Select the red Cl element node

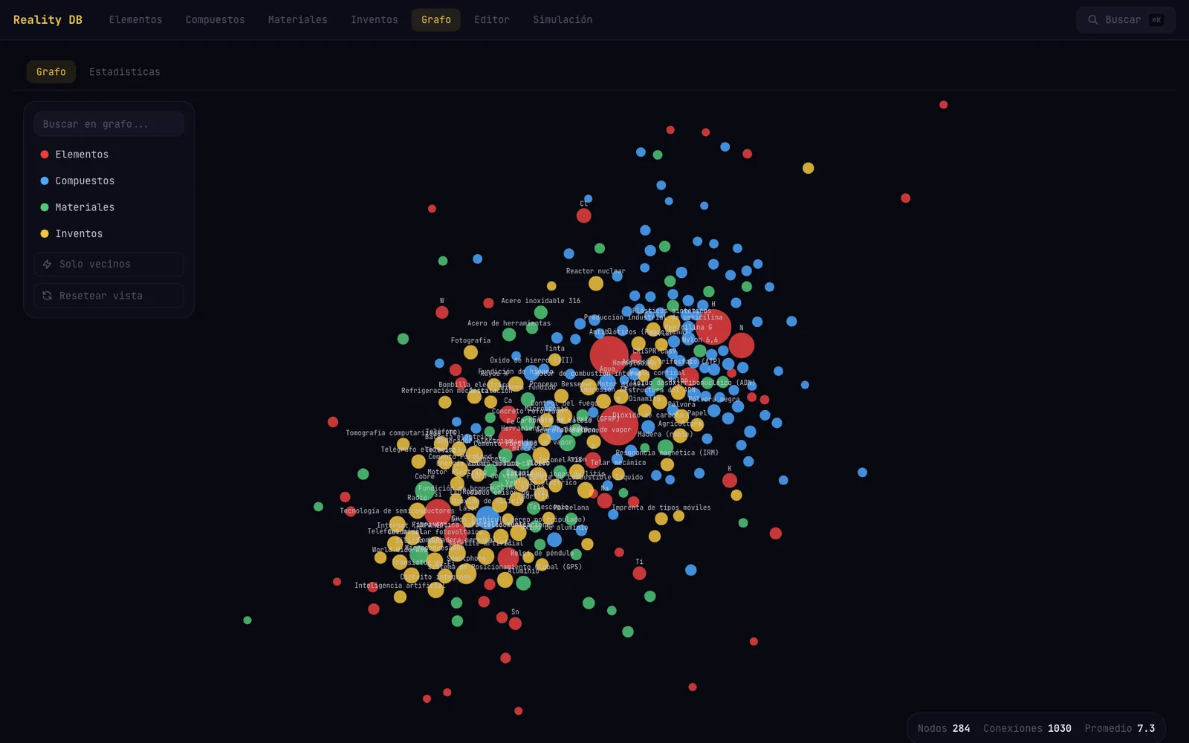(584, 215)
